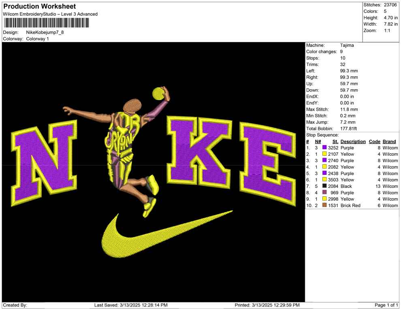Click the mauve swatch beside 969
Viewport: 401px width, 309px height.
(x=324, y=192)
